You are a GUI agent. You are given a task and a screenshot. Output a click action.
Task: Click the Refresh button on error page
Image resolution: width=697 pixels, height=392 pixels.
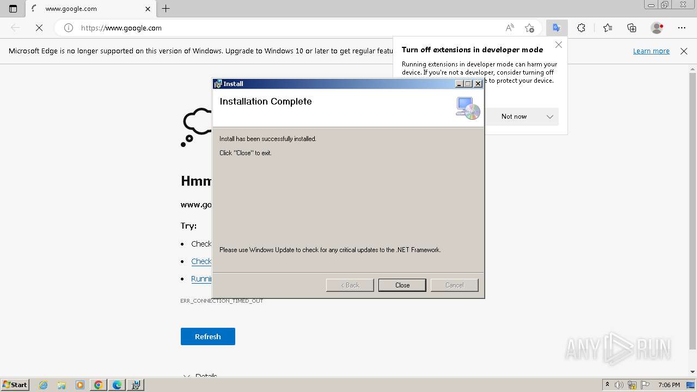pyautogui.click(x=208, y=336)
